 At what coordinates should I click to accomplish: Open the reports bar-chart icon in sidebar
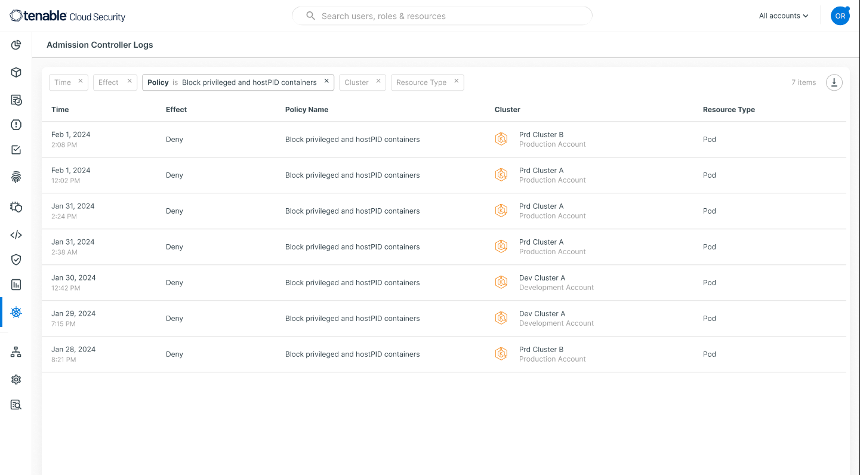click(x=16, y=285)
